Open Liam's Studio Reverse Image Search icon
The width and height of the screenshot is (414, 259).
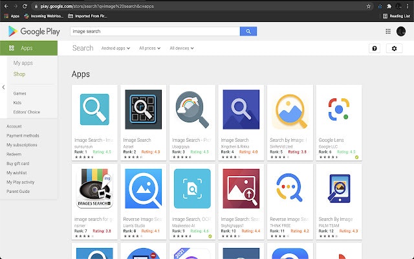[x=144, y=188]
